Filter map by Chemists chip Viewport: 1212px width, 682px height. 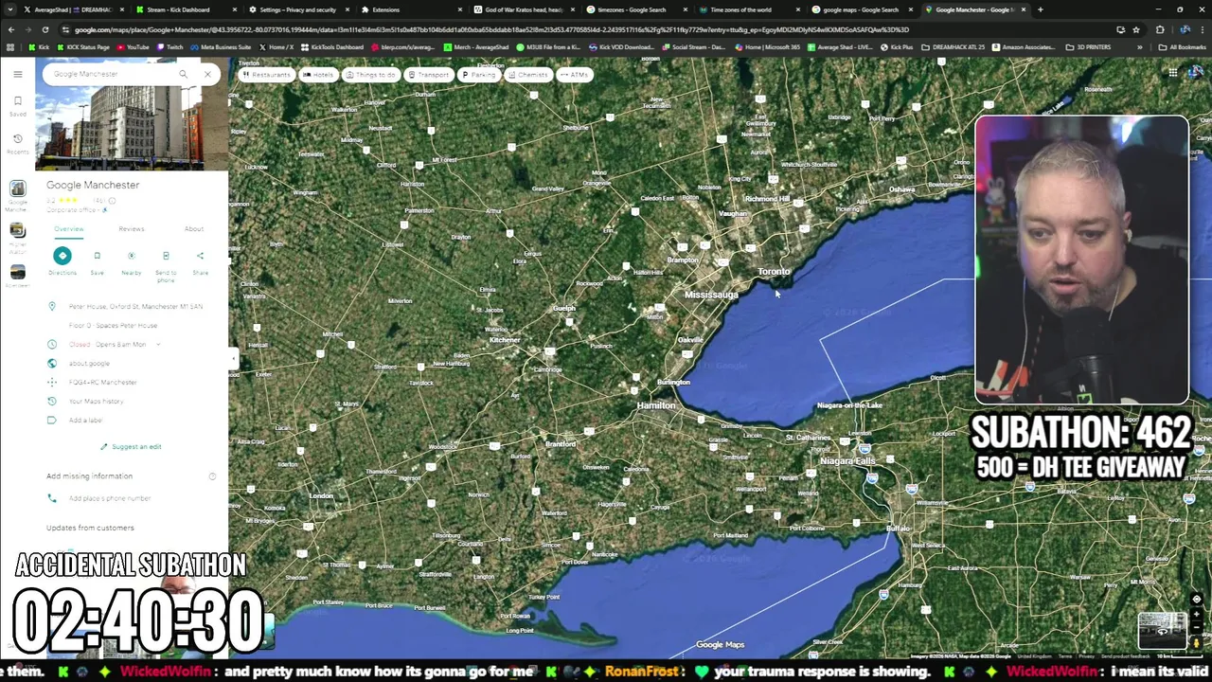point(527,75)
